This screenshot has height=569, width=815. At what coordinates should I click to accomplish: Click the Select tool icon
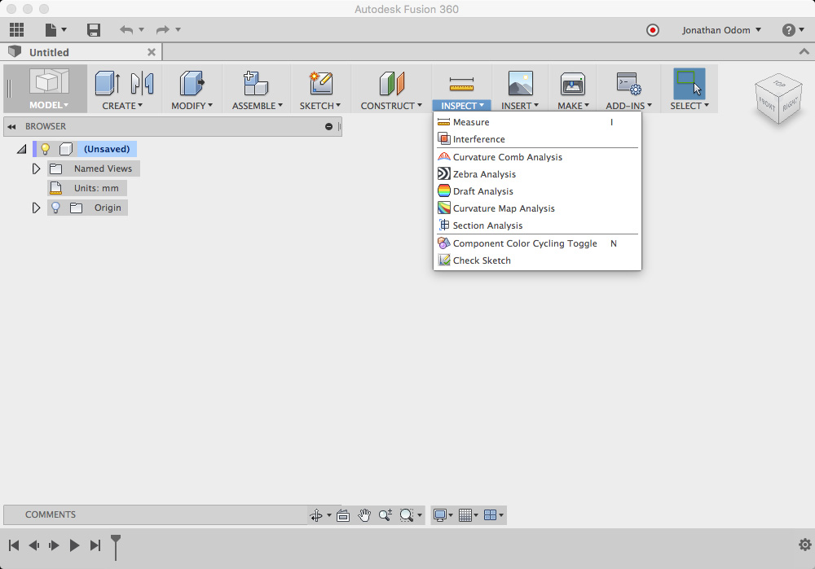click(x=689, y=84)
